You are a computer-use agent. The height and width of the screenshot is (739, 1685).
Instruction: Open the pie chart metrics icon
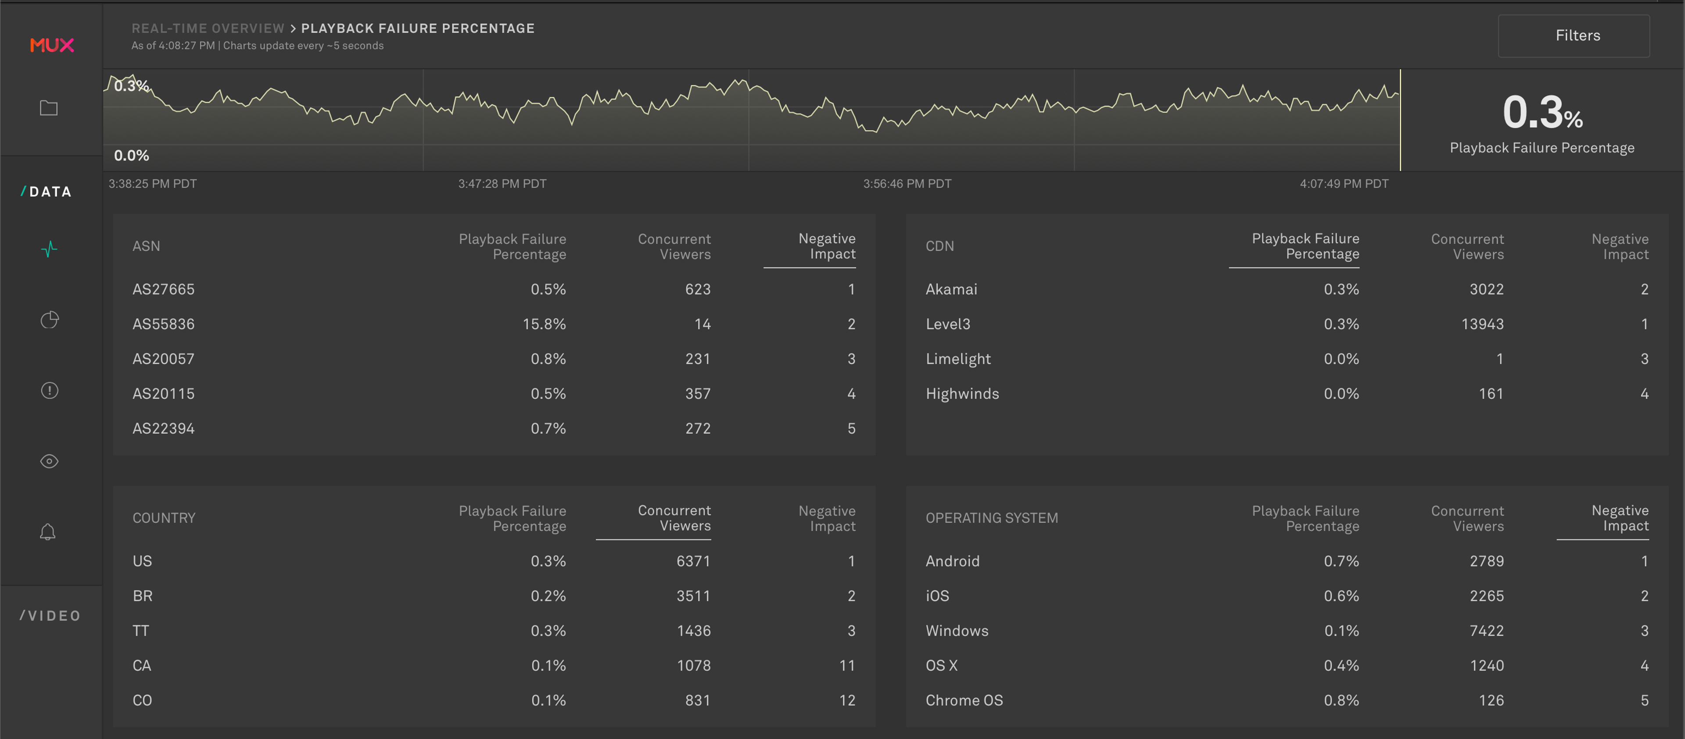[x=49, y=320]
